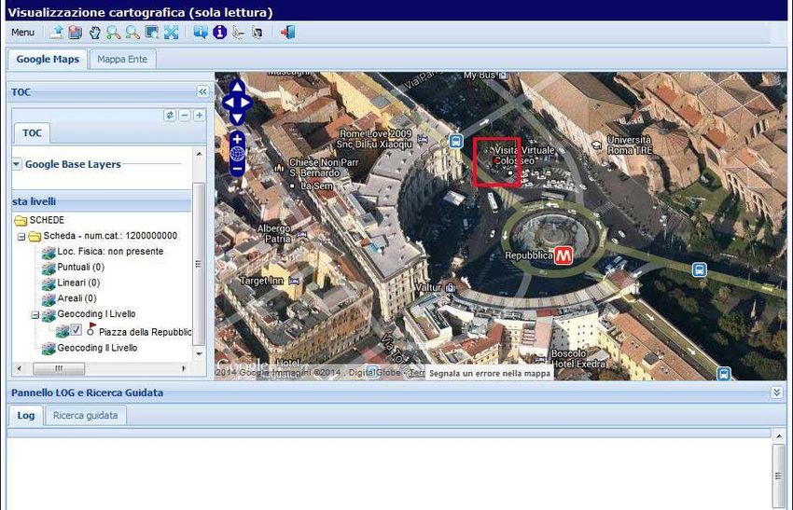Image resolution: width=793 pixels, height=510 pixels.
Task: Pan the map right with arrow control
Action: pos(245,103)
